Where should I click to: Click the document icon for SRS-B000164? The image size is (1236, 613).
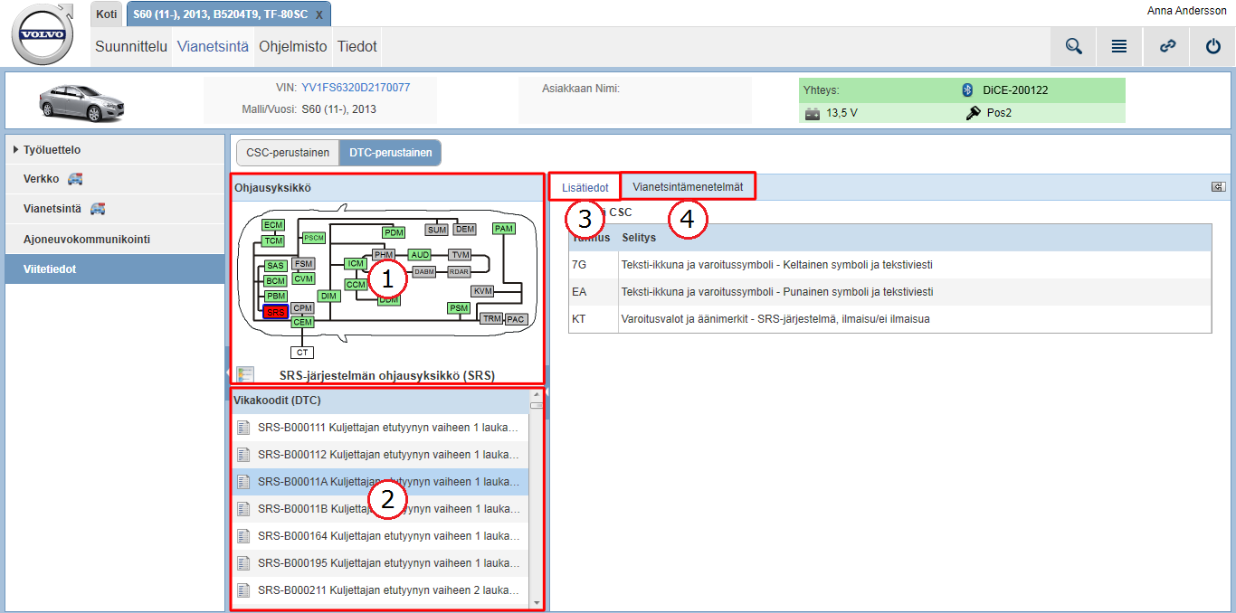242,536
